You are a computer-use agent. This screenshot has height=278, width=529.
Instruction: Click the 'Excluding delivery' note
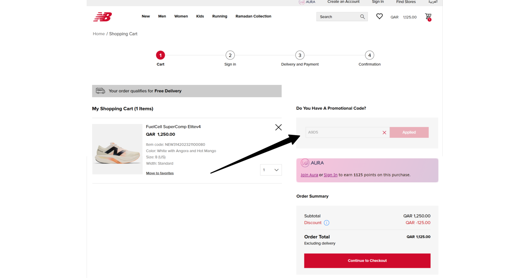320,244
